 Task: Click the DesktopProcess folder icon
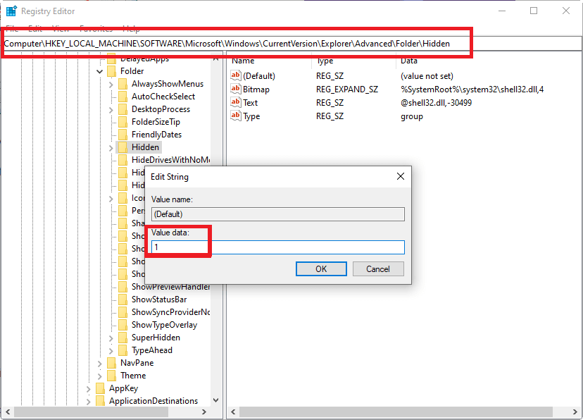[x=123, y=109]
